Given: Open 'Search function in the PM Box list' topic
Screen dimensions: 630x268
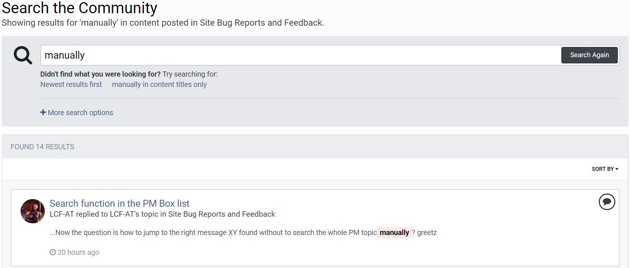Looking at the screenshot, I should tap(119, 203).
